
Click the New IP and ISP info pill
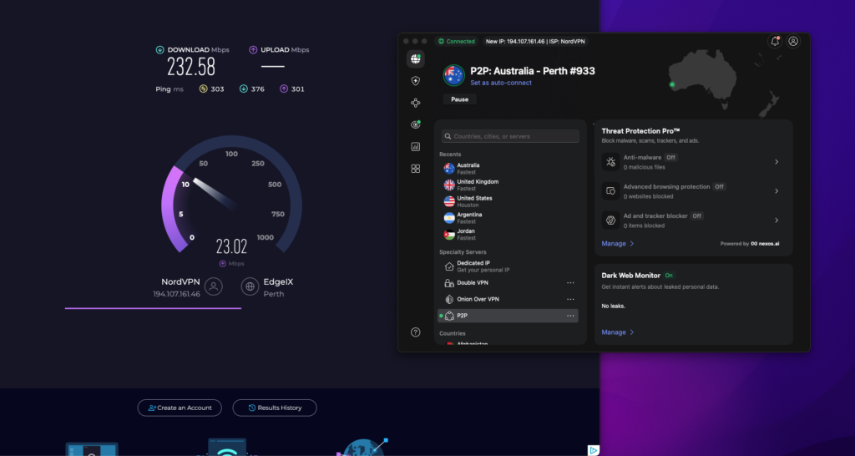(535, 42)
